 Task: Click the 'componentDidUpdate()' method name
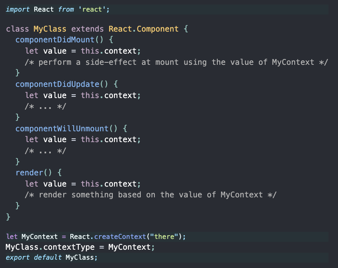click(62, 84)
